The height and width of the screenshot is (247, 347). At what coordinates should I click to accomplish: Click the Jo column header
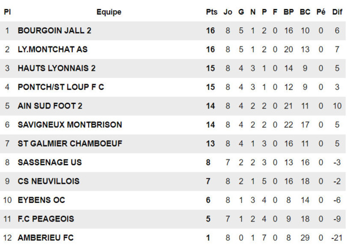228,12
